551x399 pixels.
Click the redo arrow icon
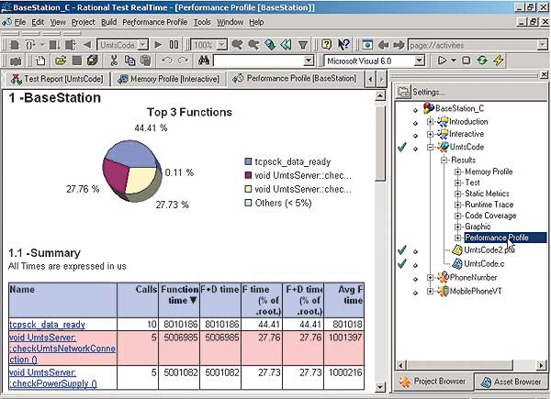183,61
